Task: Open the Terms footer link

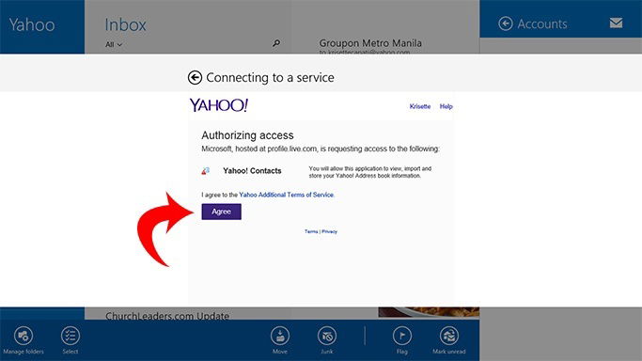Action: point(311,231)
